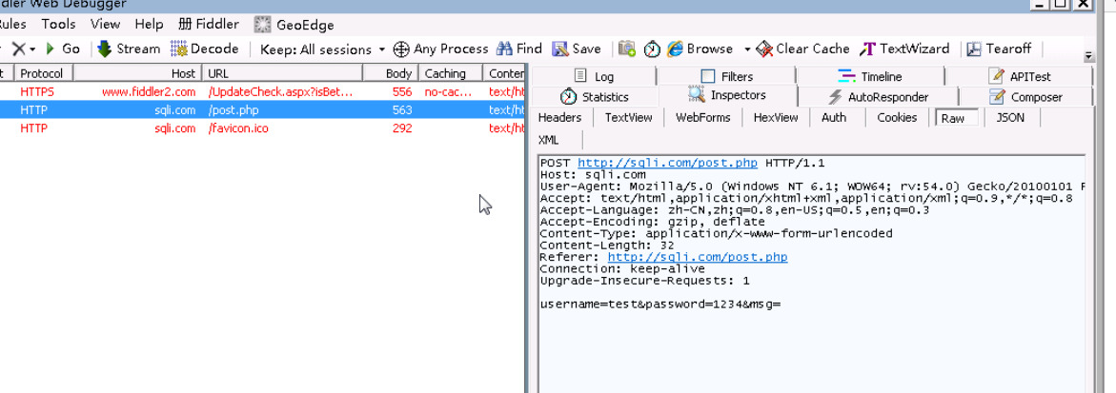Image resolution: width=1116 pixels, height=393 pixels.
Task: Expand the Remove sessions X dropdown
Action: click(x=32, y=49)
